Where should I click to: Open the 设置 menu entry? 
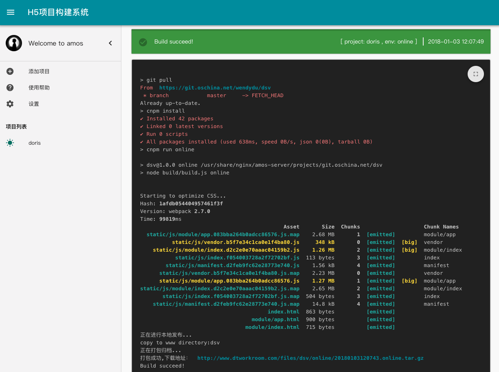pyautogui.click(x=34, y=104)
